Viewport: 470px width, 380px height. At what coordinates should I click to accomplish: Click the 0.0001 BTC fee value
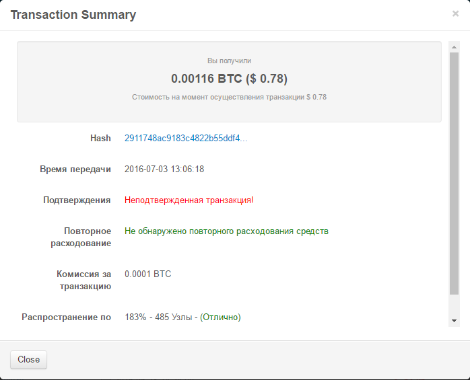(148, 274)
